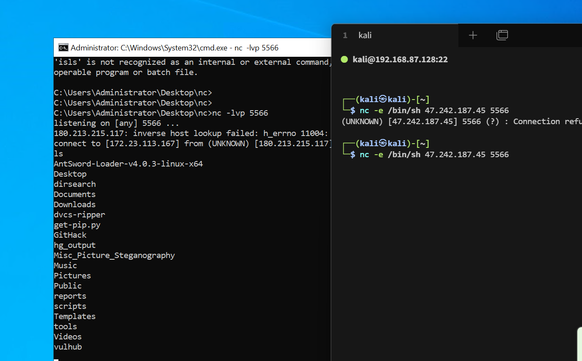Click the Templates entry in the listing

click(x=75, y=317)
